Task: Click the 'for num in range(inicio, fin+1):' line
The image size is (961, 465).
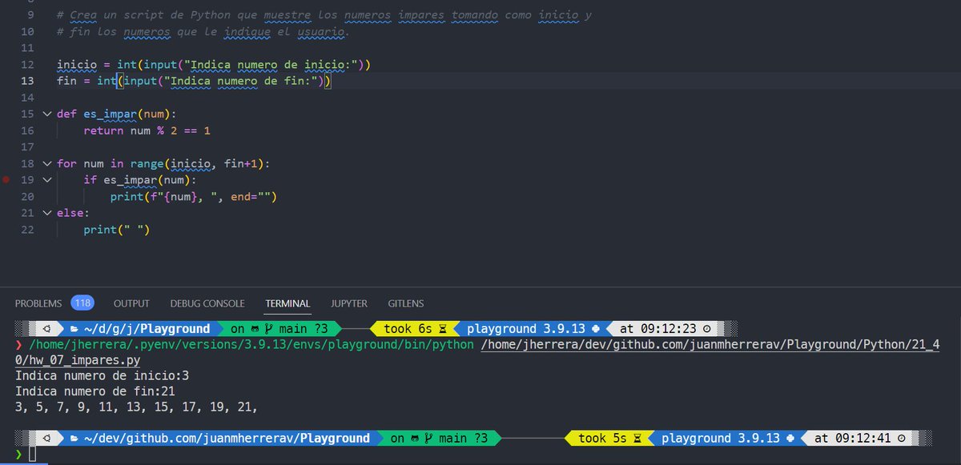Action: (x=163, y=163)
